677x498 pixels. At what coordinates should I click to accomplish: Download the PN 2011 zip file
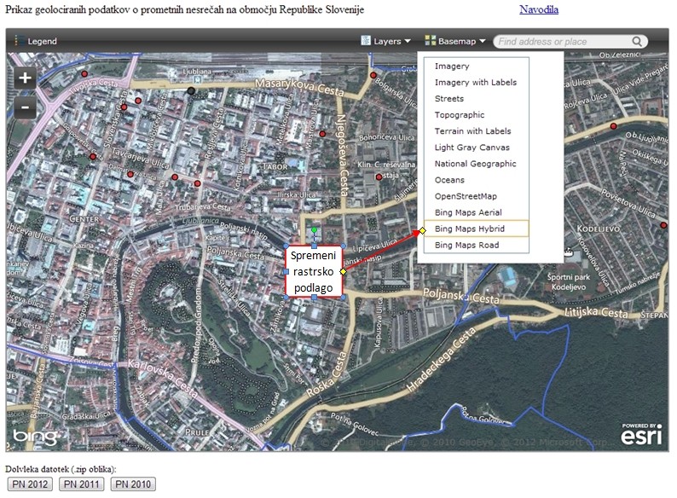tap(82, 484)
